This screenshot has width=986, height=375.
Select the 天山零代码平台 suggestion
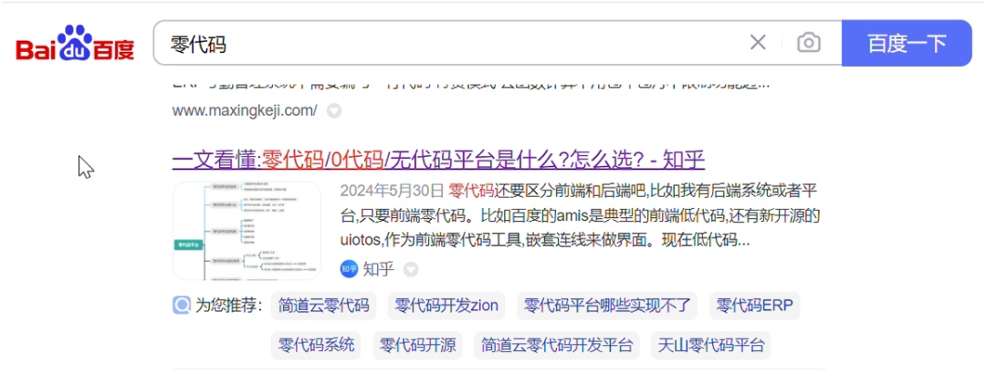tap(711, 346)
